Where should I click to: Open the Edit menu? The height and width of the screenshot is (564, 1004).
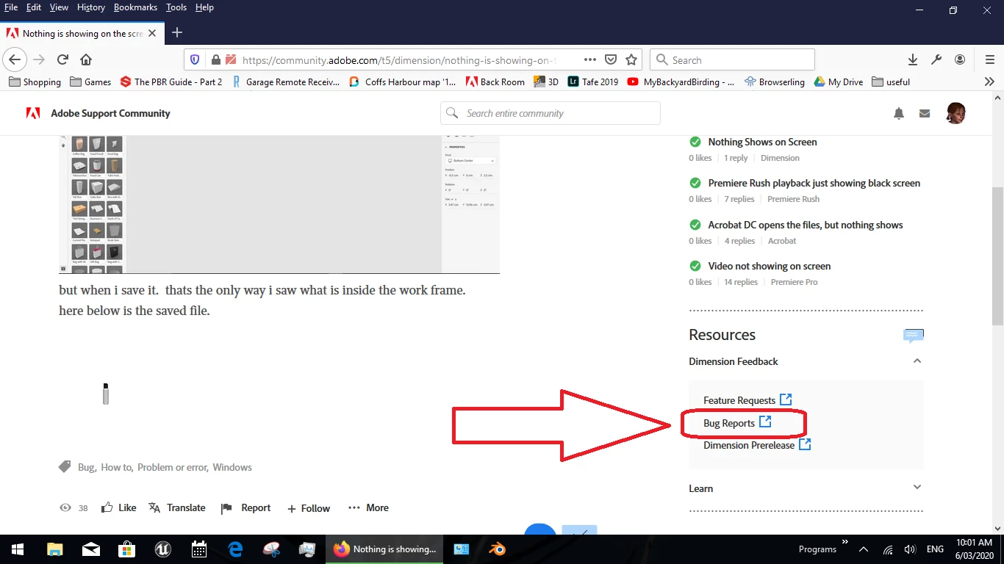point(34,7)
